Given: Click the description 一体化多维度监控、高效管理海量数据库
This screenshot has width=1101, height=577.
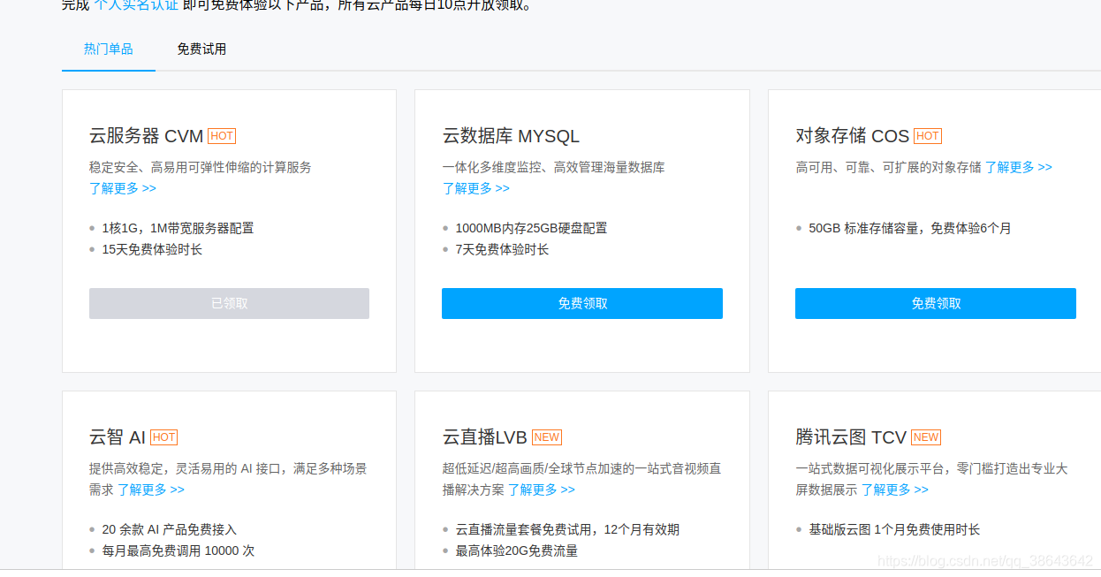Looking at the screenshot, I should pos(554,167).
